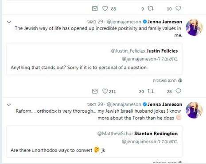Click Jenna Jameson verified badge on first tweet
The image size is (206, 164).
click(x=145, y=22)
